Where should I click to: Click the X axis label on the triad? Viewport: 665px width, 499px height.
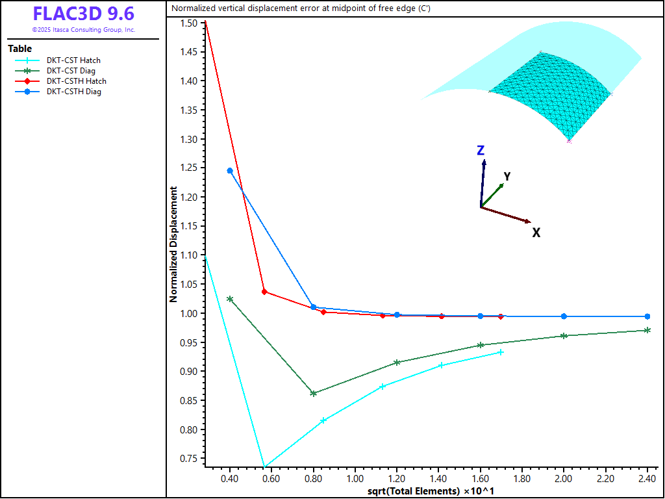[x=536, y=233]
